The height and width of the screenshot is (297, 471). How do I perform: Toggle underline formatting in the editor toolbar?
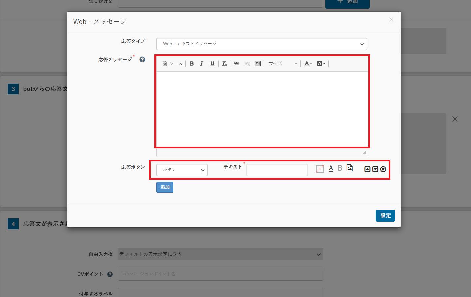click(212, 63)
